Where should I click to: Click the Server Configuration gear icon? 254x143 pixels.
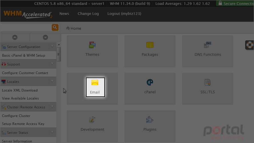[3, 47]
